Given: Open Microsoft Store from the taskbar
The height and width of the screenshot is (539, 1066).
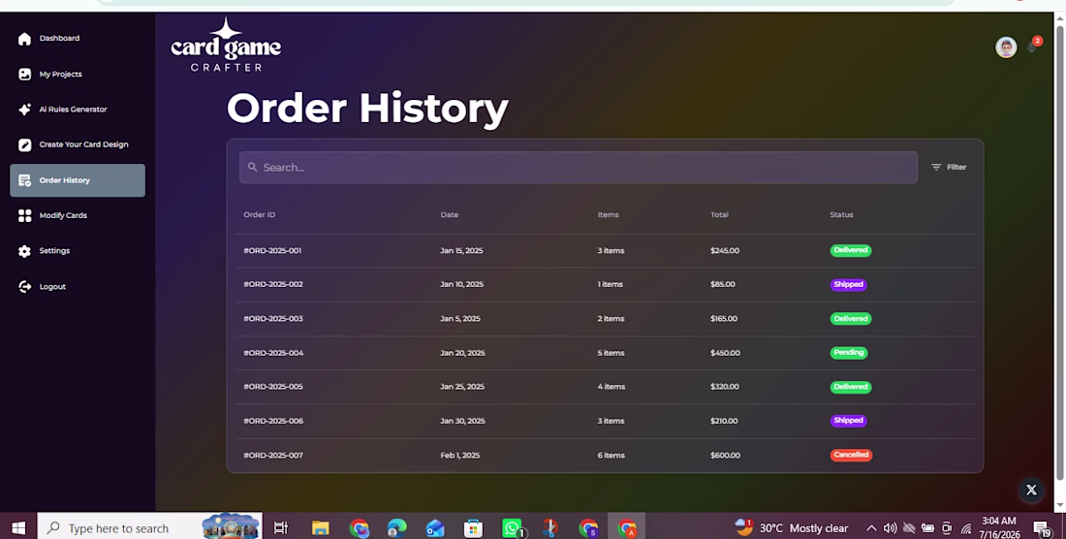Looking at the screenshot, I should (473, 528).
